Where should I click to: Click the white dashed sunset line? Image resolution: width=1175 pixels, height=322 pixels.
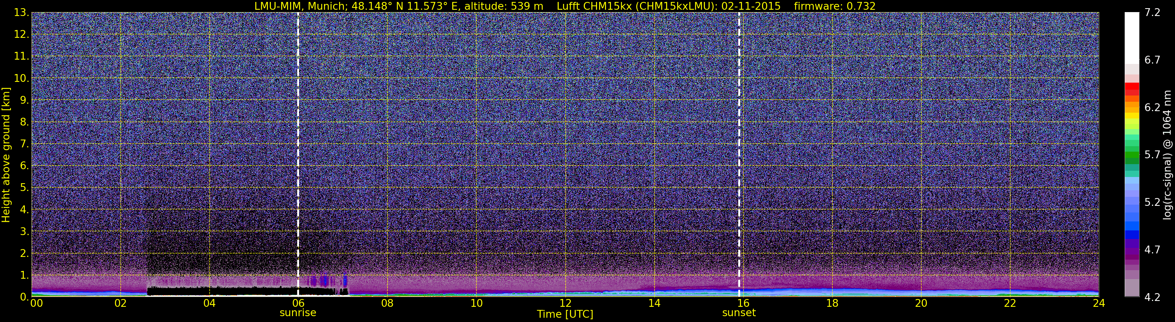[x=739, y=154]
